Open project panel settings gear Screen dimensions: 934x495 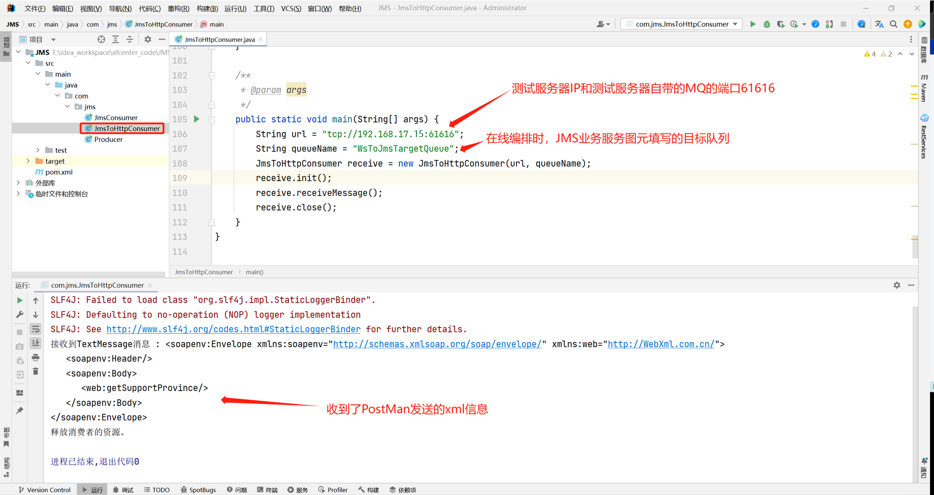[x=147, y=39]
